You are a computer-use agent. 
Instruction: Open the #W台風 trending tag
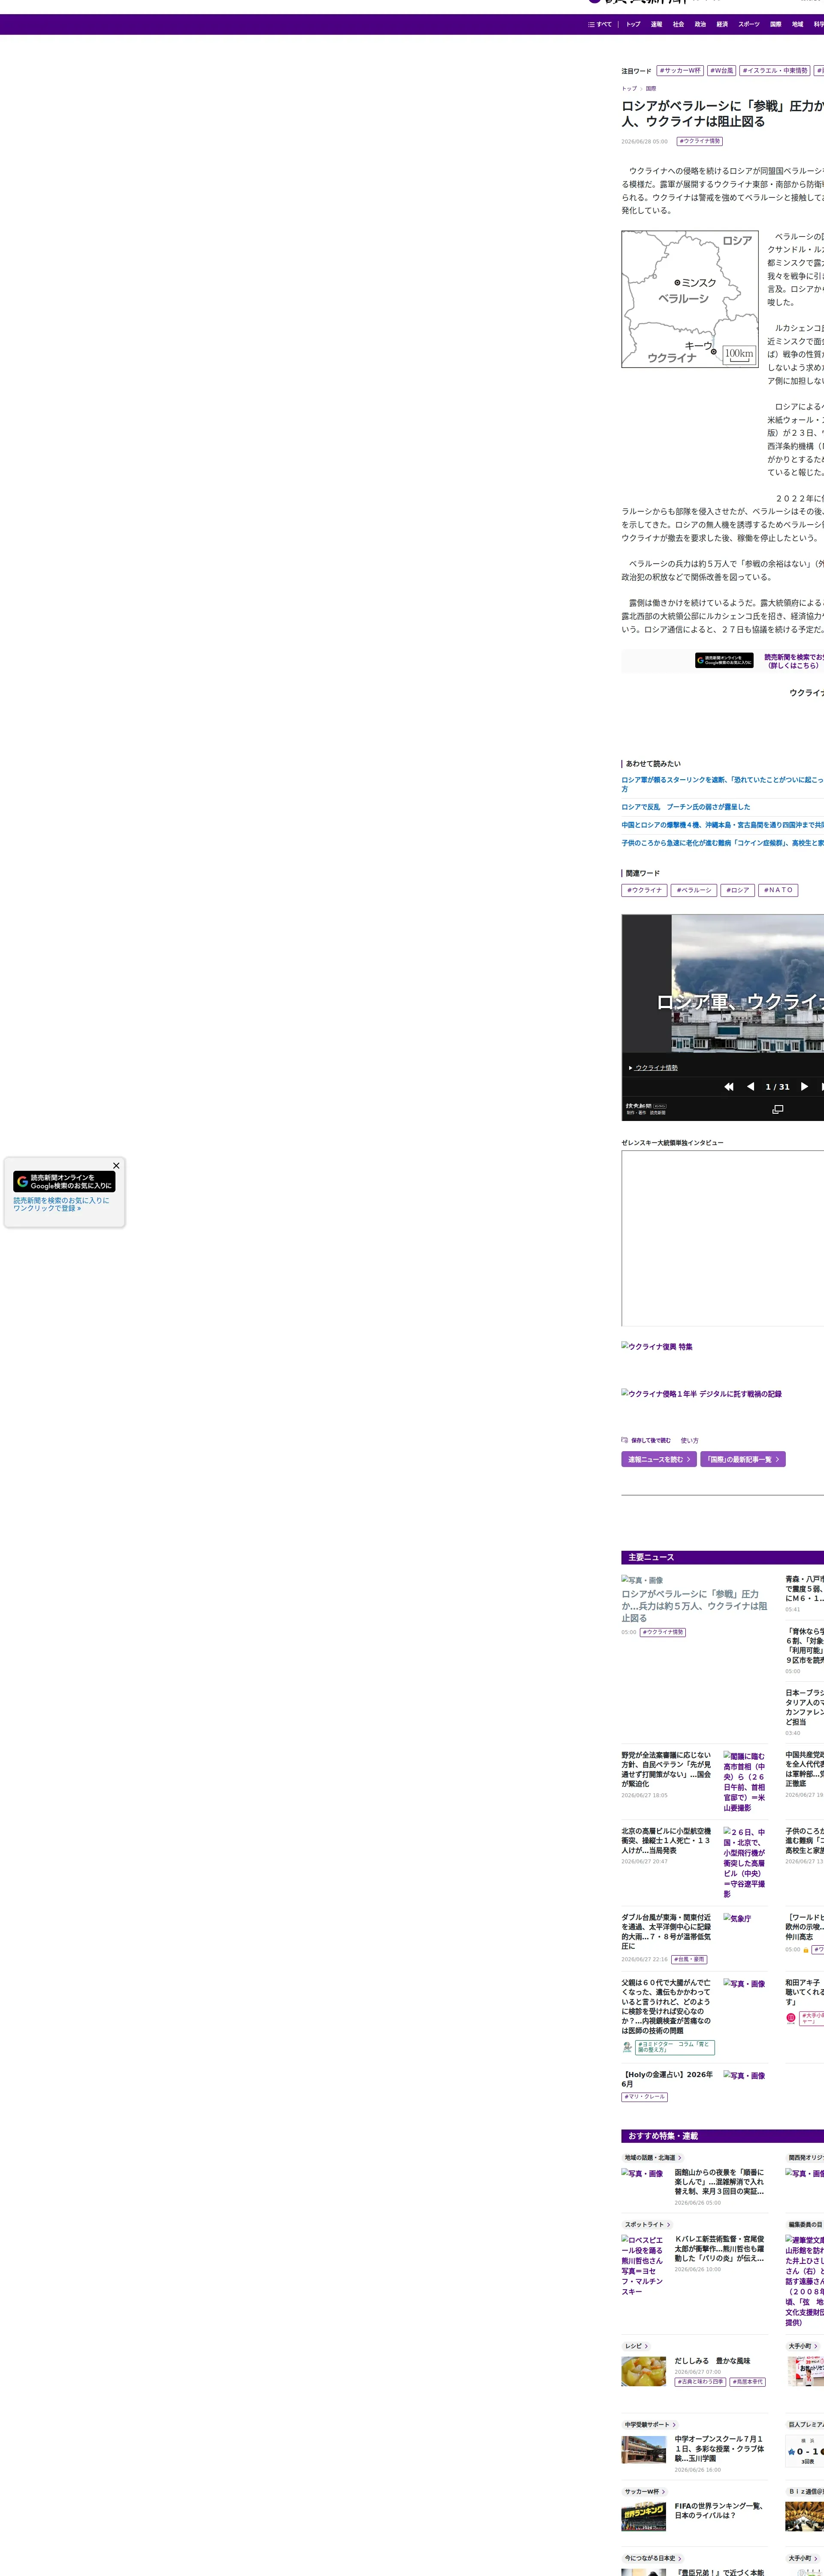point(722,71)
